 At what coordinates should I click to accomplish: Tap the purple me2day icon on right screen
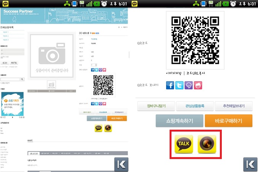[x=189, y=85]
